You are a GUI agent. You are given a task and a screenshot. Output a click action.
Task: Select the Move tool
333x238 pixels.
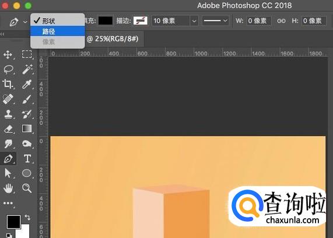coord(8,55)
